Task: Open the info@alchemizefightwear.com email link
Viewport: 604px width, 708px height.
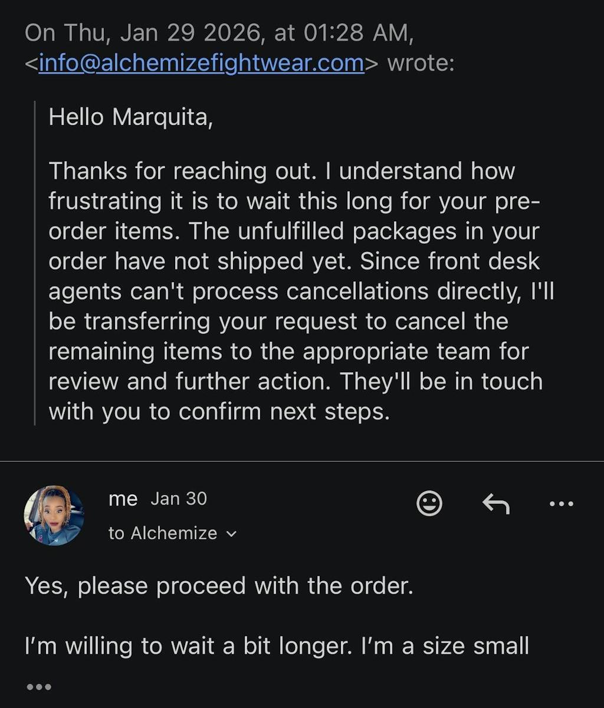Action: (x=201, y=63)
